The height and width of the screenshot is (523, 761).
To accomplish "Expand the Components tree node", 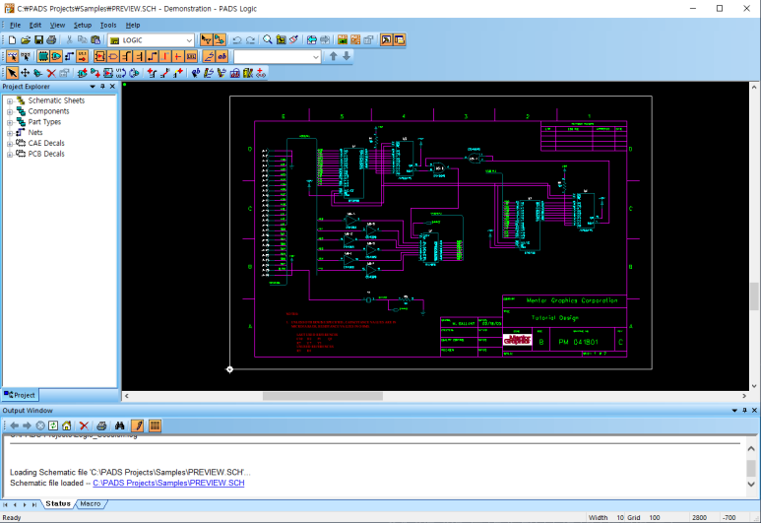I will coord(10,111).
